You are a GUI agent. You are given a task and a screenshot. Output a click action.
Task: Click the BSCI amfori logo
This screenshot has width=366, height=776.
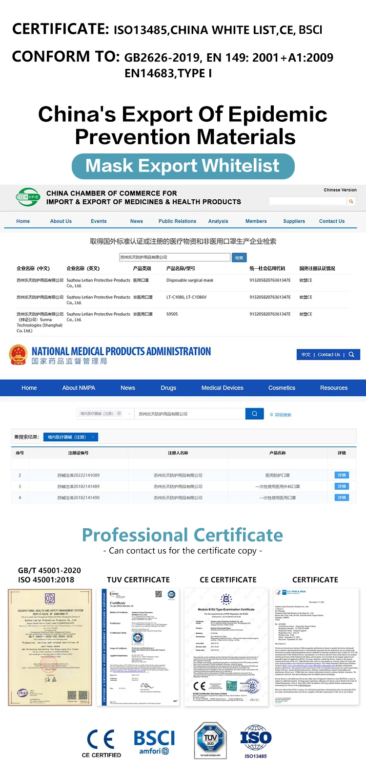pos(154,742)
